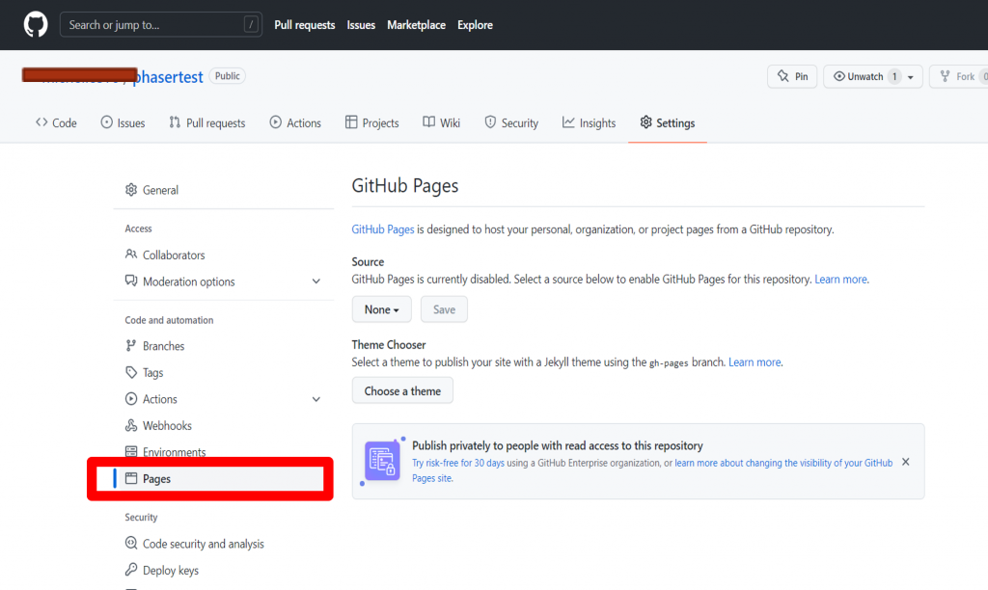Click the Webhooks icon
Viewport: 988px width, 590px height.
(x=131, y=425)
